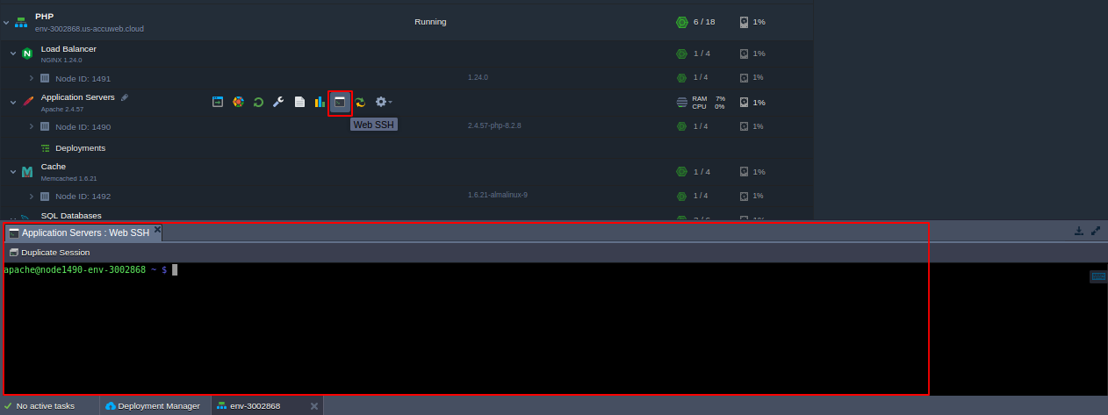Select the env-3002868 bottom tab

pyautogui.click(x=255, y=406)
